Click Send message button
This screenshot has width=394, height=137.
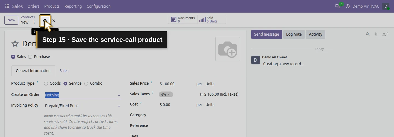(x=266, y=34)
